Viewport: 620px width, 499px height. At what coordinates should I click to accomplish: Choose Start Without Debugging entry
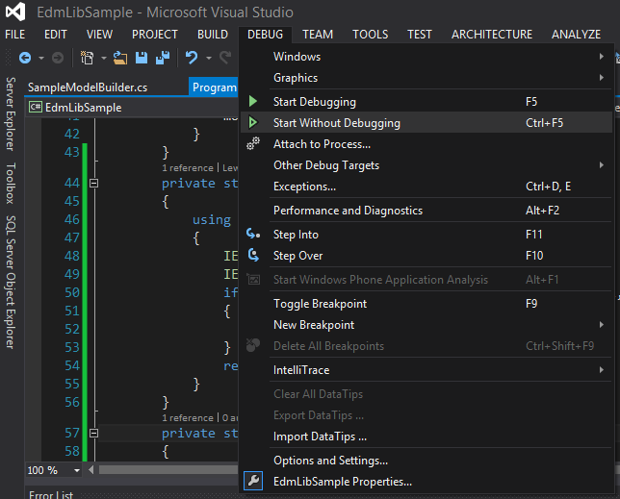click(x=426, y=123)
